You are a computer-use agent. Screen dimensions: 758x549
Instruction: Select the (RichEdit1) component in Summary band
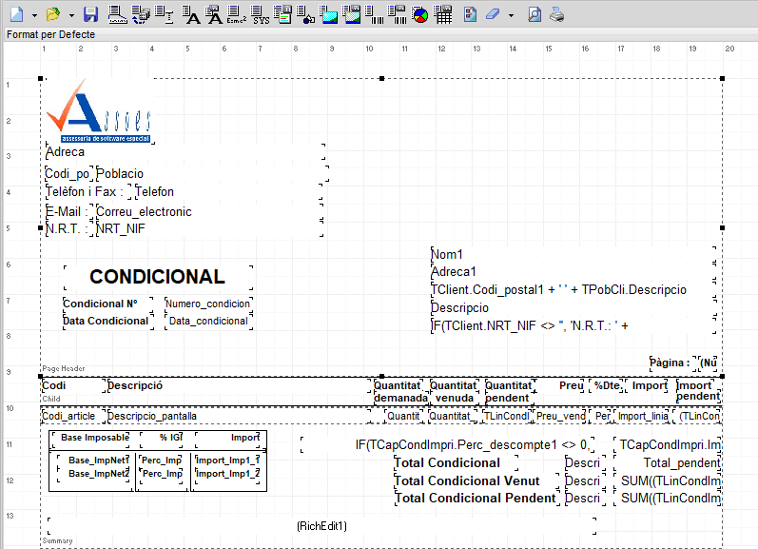(322, 526)
